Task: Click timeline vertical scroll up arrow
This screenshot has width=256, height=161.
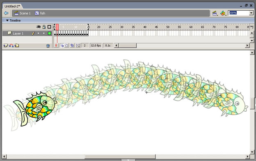Action: (252, 33)
